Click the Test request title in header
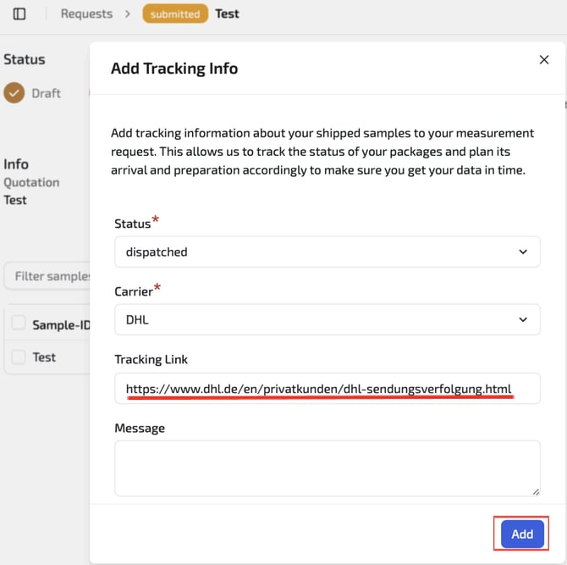 coord(227,14)
